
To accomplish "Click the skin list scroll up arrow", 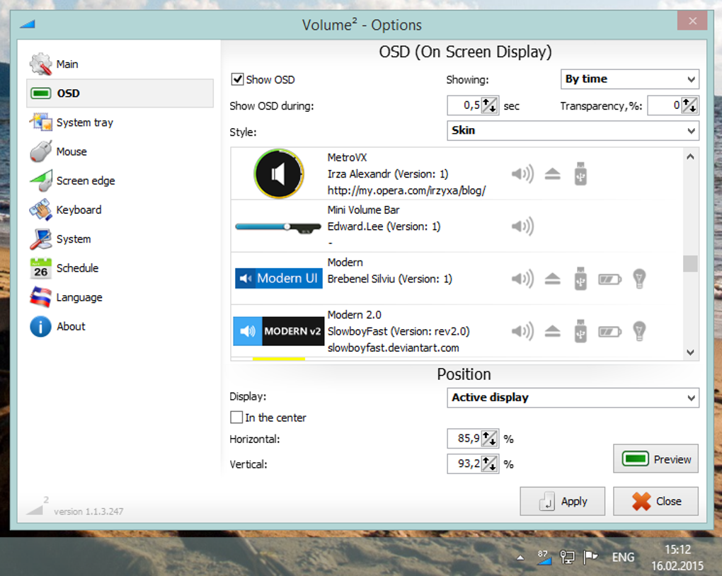I will pyautogui.click(x=690, y=156).
